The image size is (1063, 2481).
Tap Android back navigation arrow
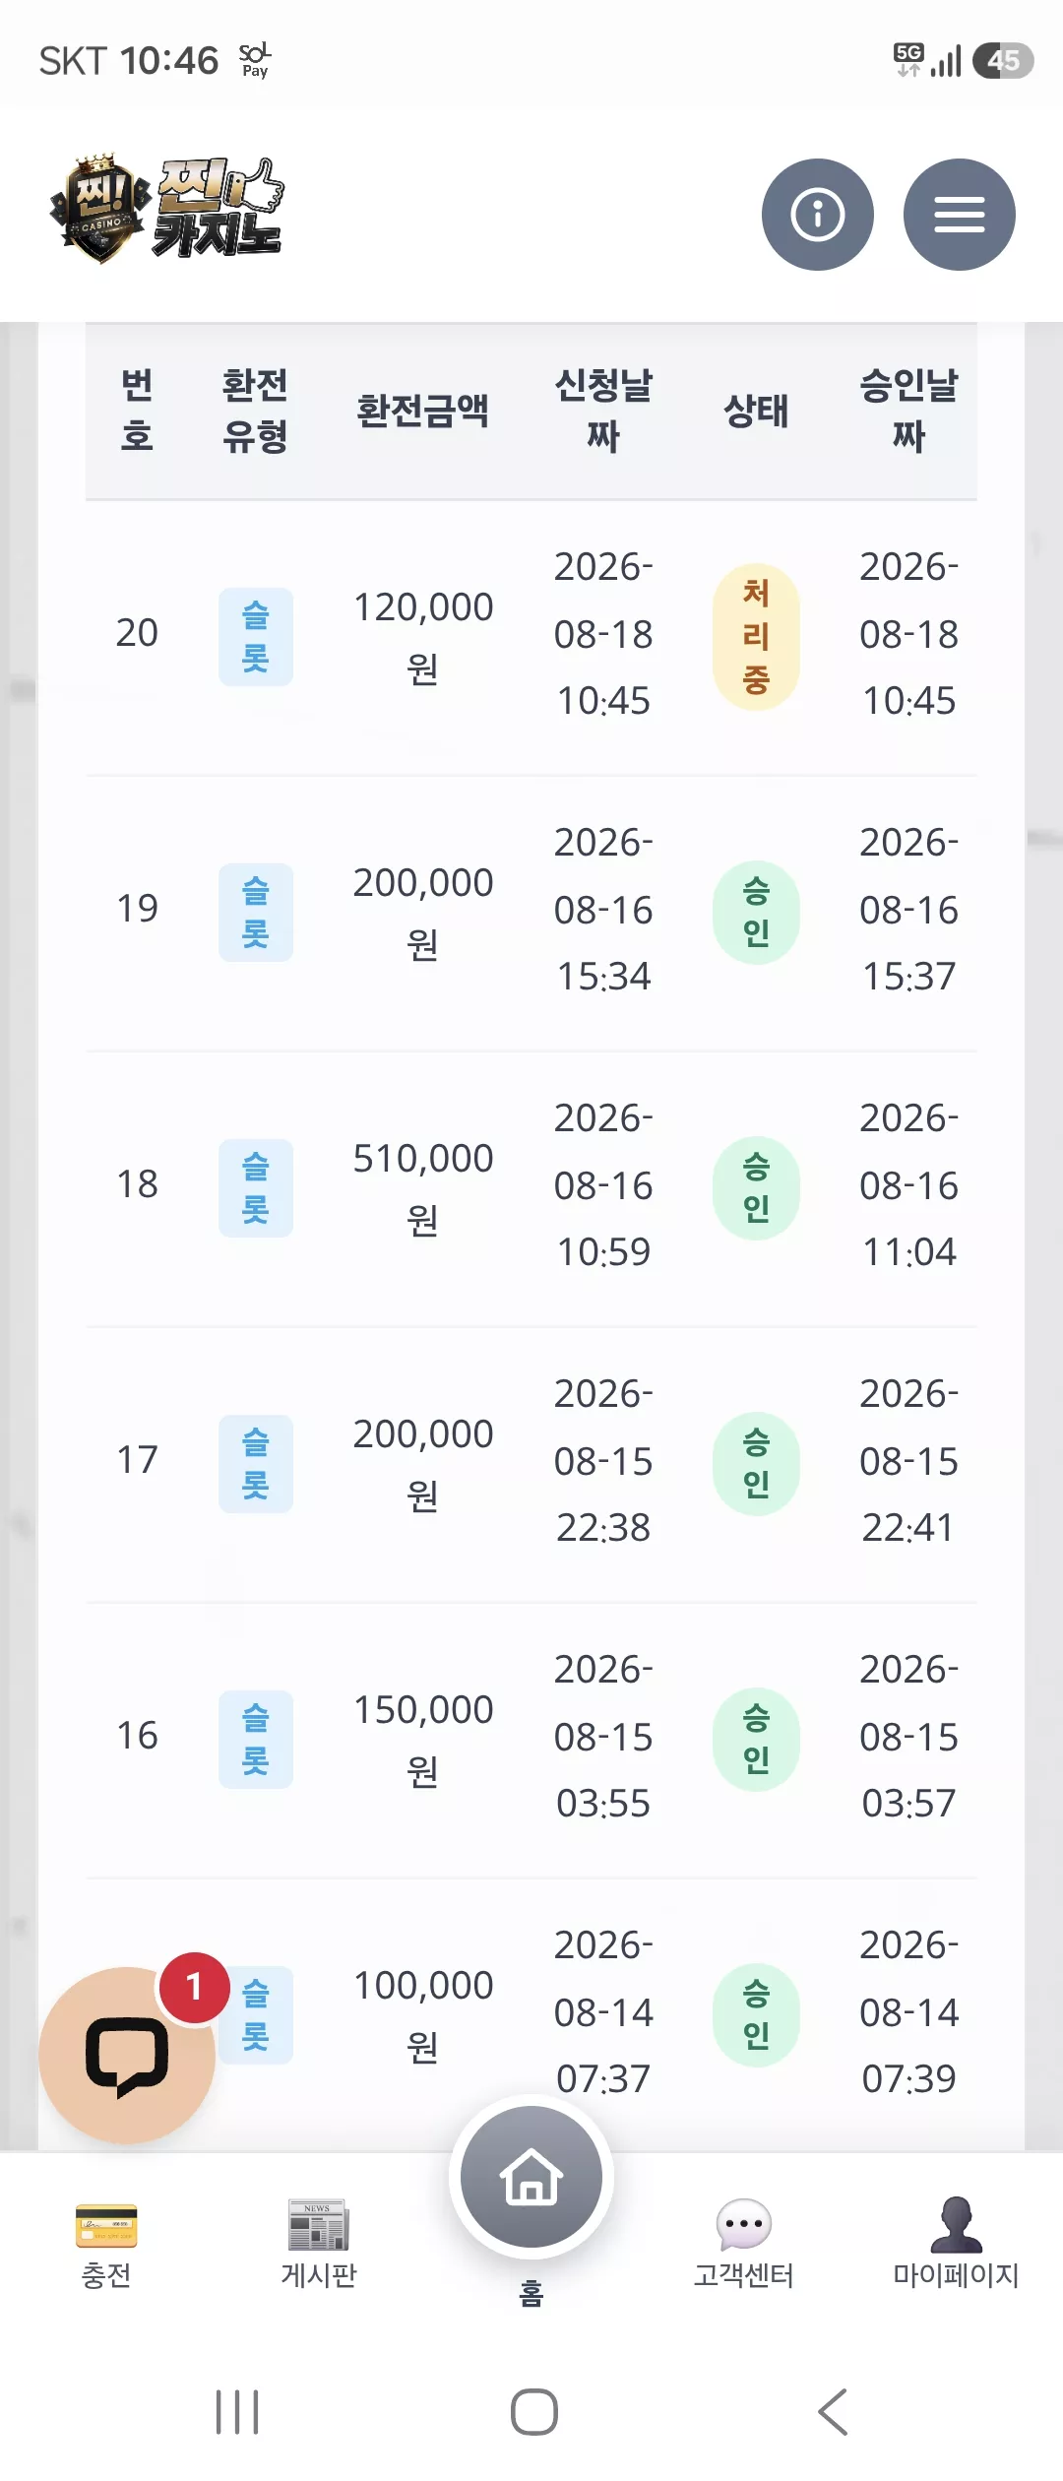[x=833, y=2411]
